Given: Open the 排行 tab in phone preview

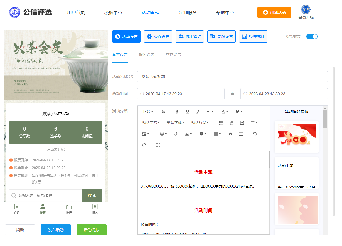Looking at the screenshot, I should coord(69,209).
